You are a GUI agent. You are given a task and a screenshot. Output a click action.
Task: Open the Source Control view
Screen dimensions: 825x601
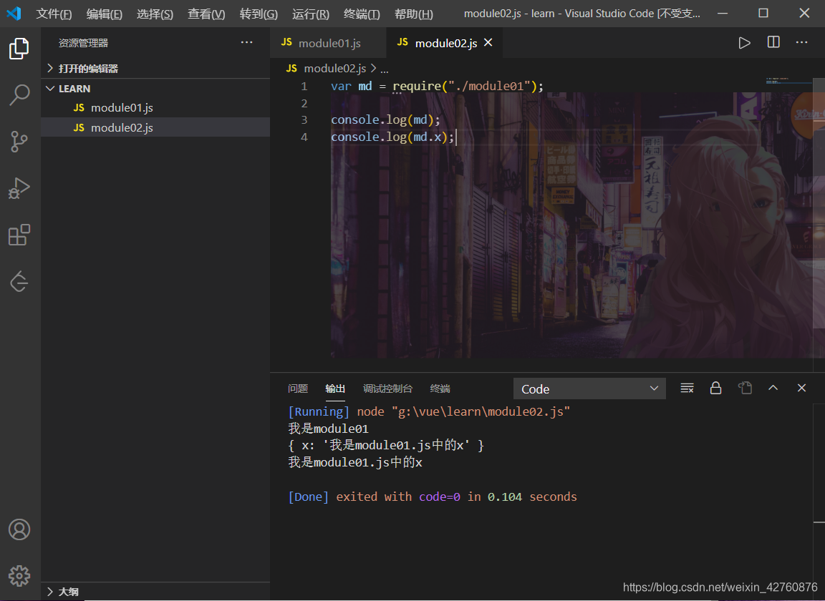click(x=19, y=142)
